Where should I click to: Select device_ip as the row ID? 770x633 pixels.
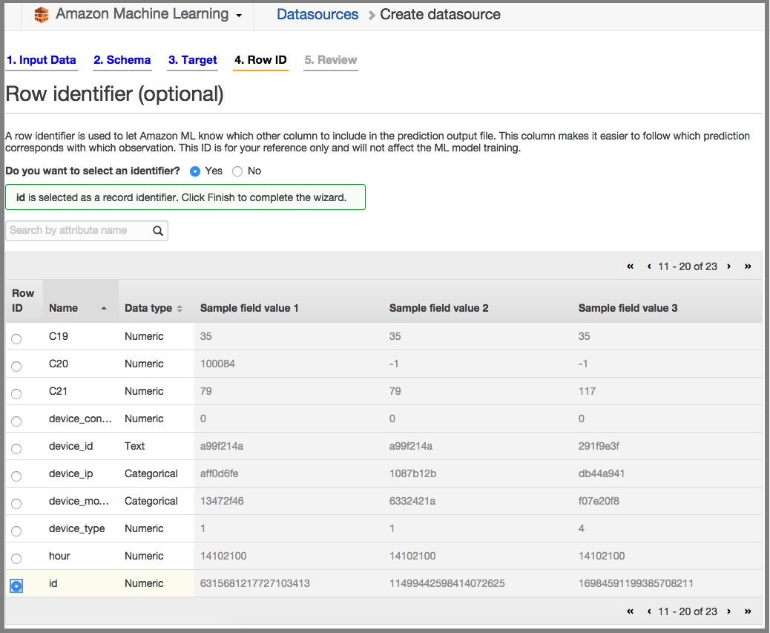click(x=17, y=476)
